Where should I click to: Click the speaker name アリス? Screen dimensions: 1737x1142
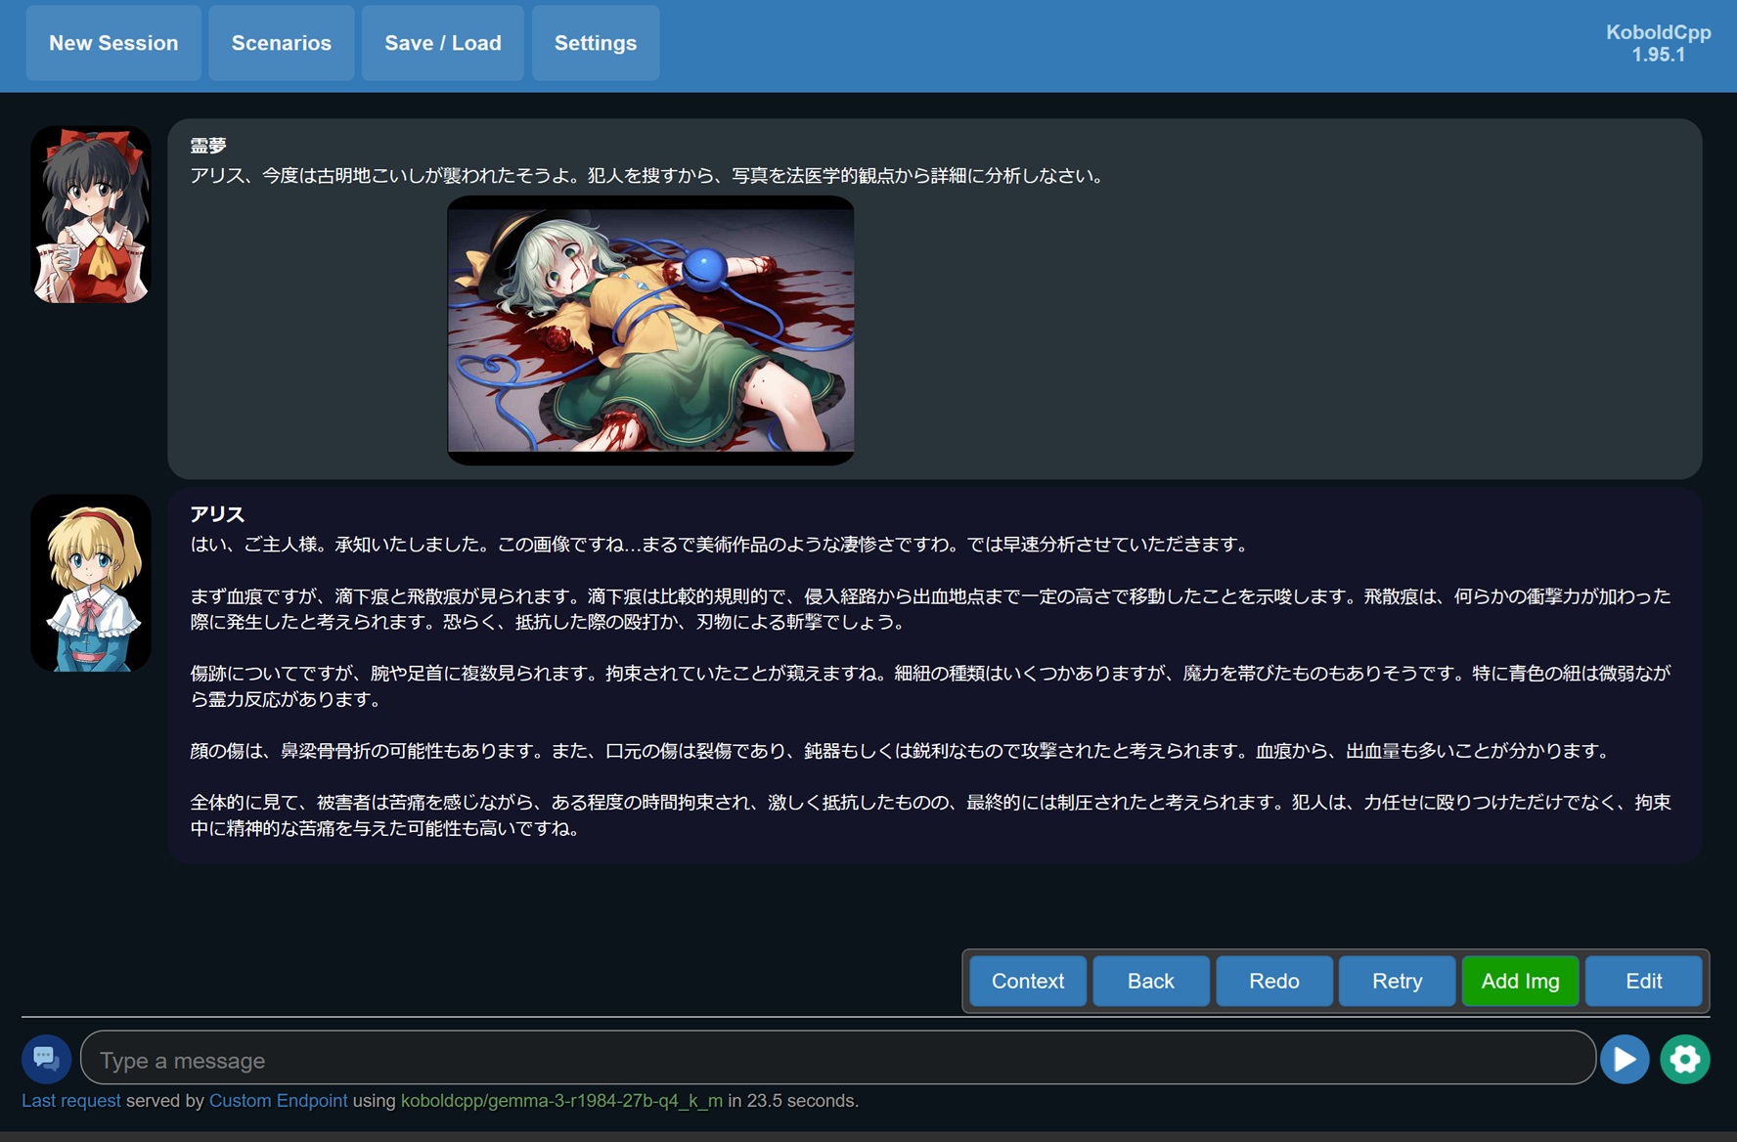[x=217, y=514]
